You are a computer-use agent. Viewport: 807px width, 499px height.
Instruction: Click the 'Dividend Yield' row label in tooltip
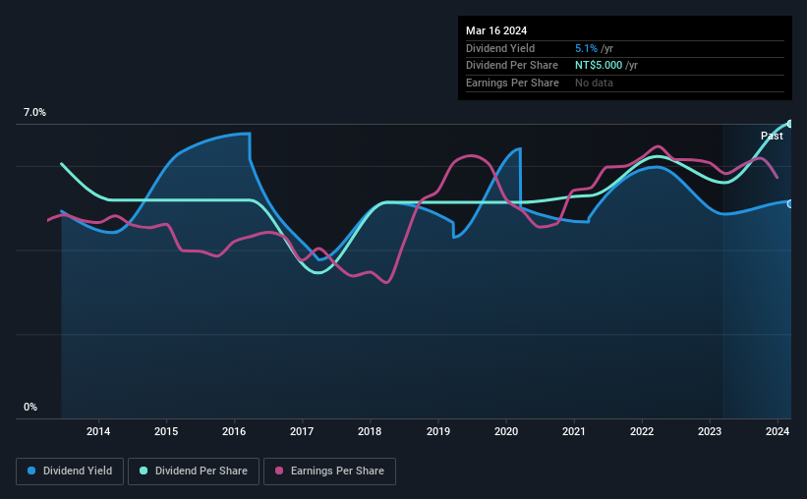[x=500, y=48]
